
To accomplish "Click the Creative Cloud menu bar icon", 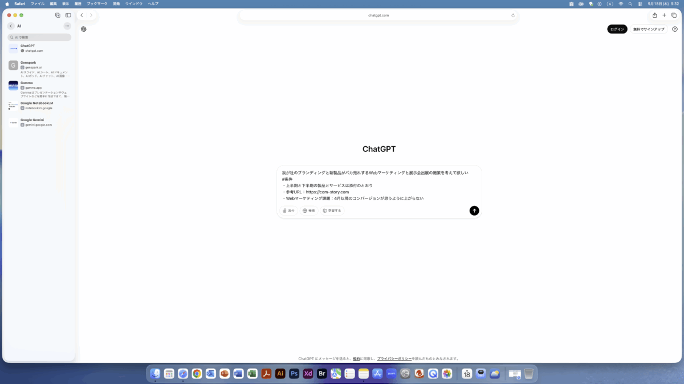I will click(581, 3).
